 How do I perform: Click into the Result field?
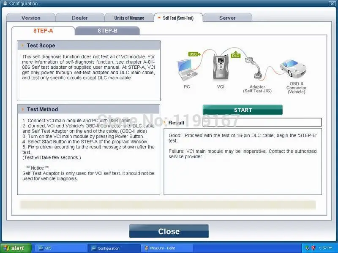coord(262,122)
